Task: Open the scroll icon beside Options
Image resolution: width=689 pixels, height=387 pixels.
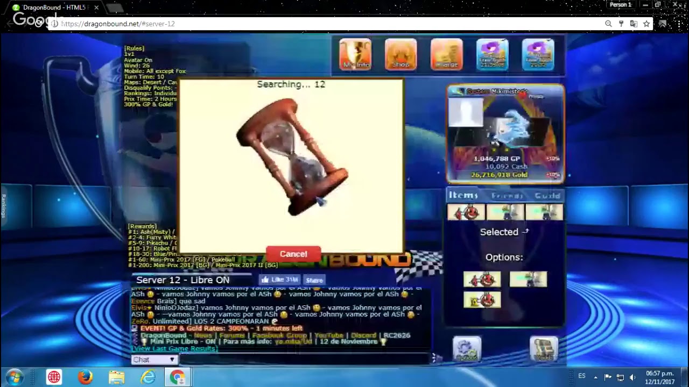Action: tap(544, 349)
